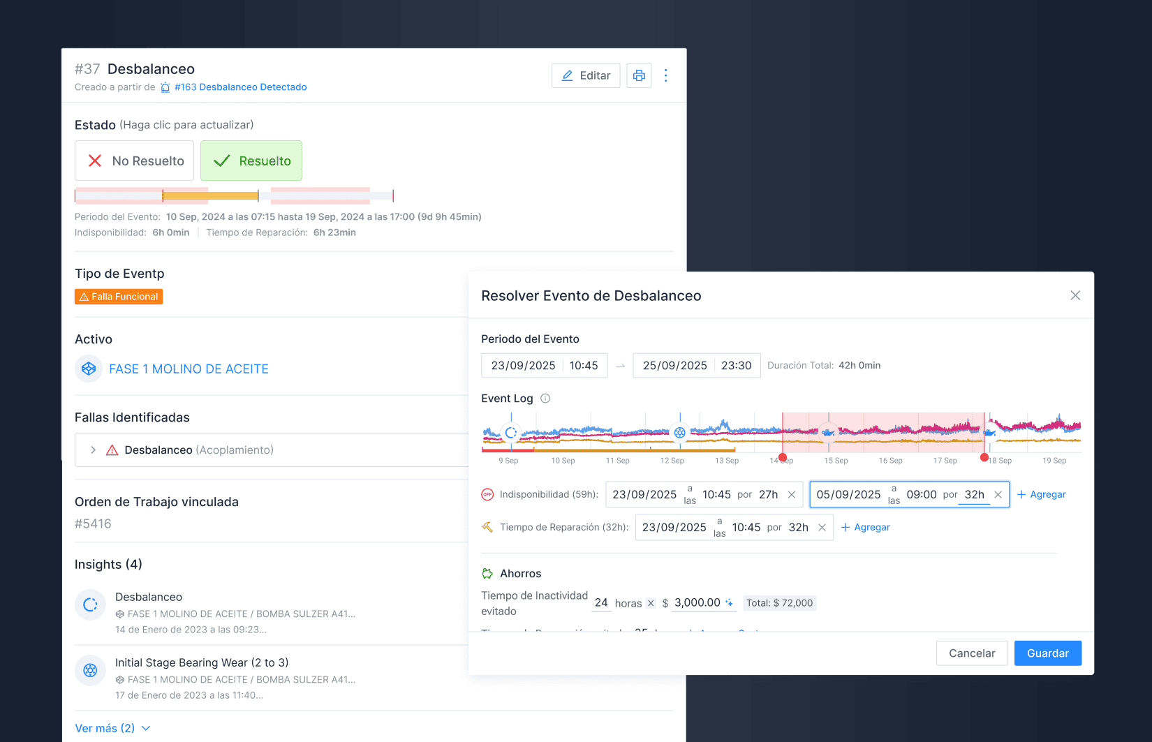Viewport: 1152px width, 742px height.
Task: Open the three-dot more options menu
Action: point(665,75)
